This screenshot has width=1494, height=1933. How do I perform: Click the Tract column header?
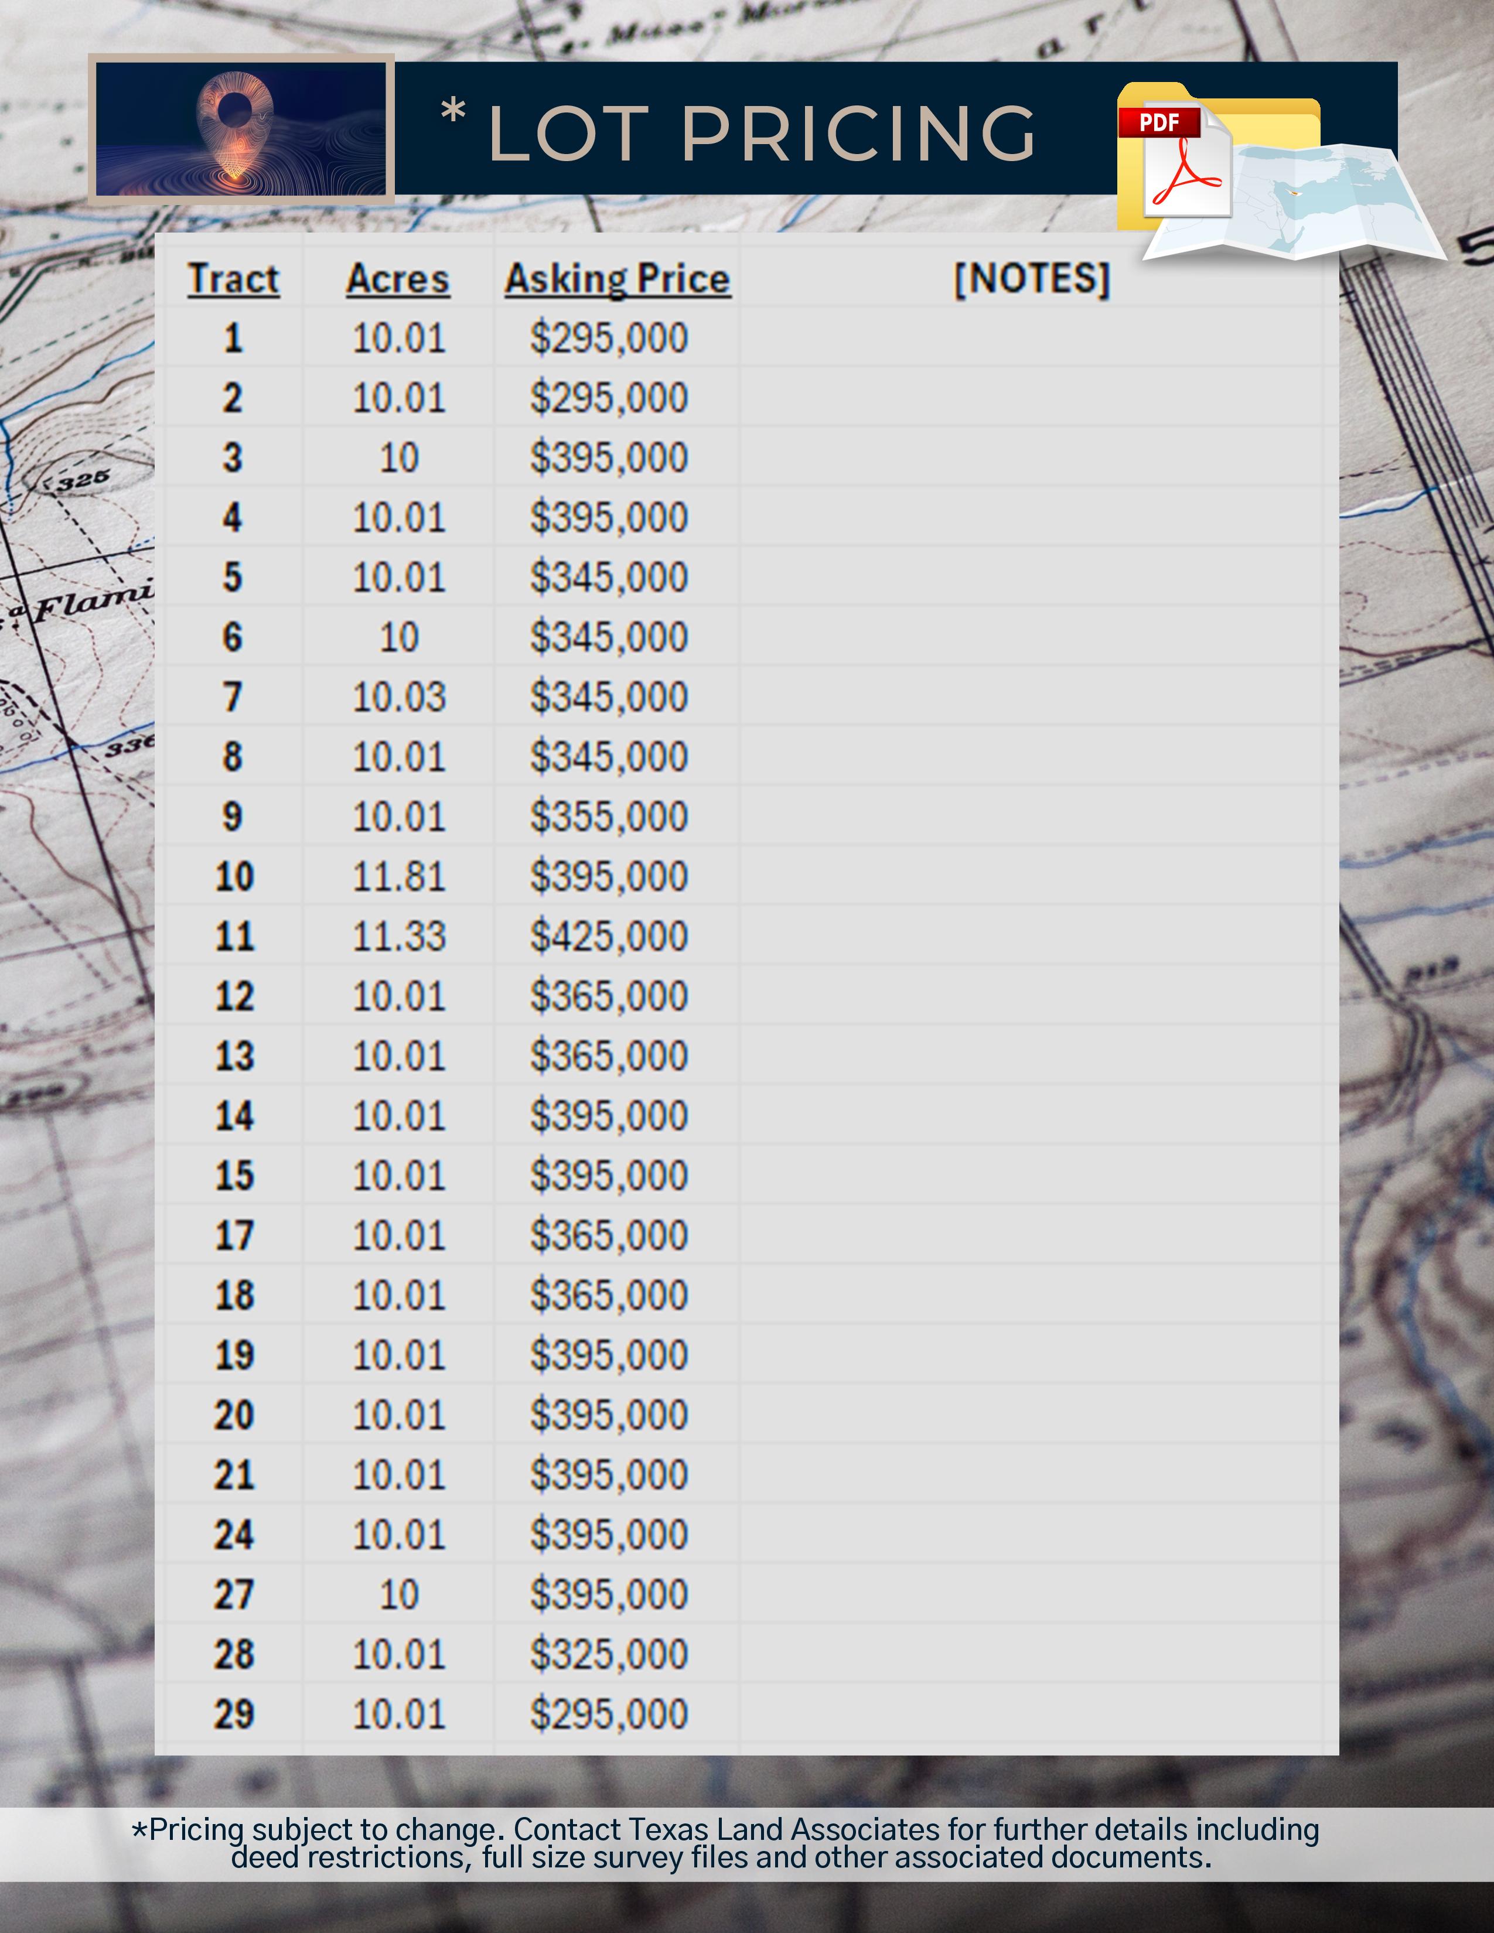(234, 279)
